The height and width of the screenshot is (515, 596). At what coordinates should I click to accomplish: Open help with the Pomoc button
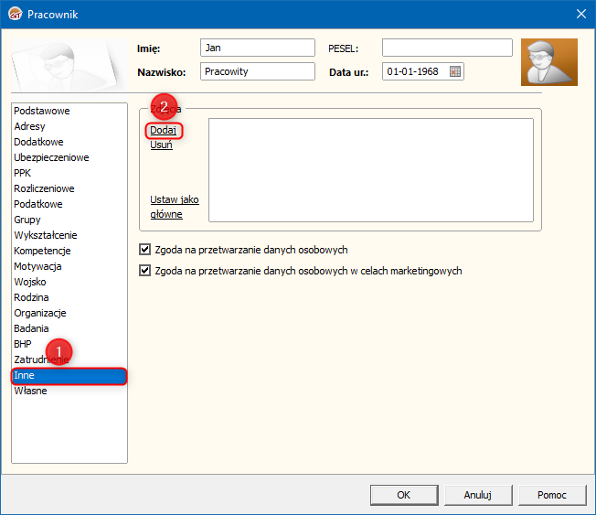pyautogui.click(x=551, y=495)
